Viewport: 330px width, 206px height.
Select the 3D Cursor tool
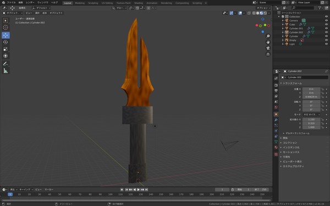point(5,27)
